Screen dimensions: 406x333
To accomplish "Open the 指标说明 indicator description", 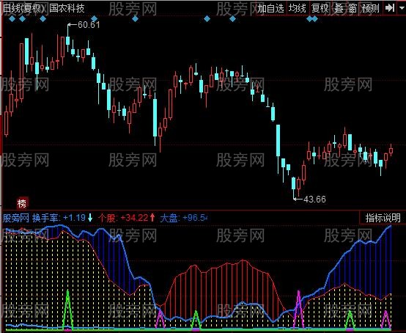I will coord(383,218).
